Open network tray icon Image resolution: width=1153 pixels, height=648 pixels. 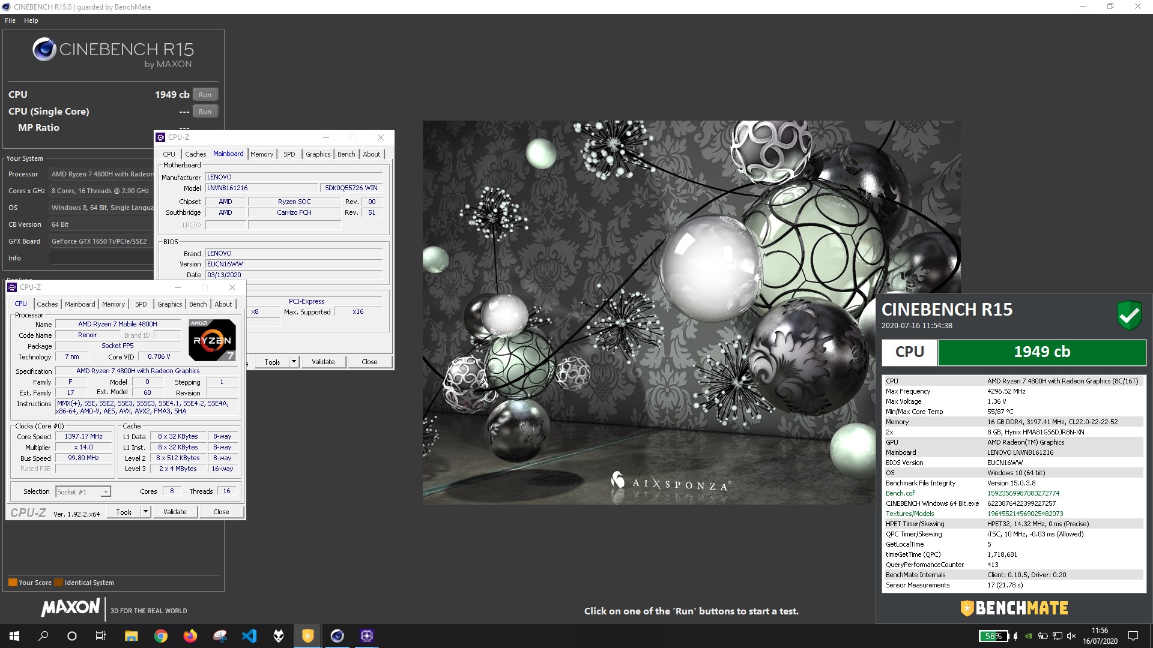(x=1058, y=636)
